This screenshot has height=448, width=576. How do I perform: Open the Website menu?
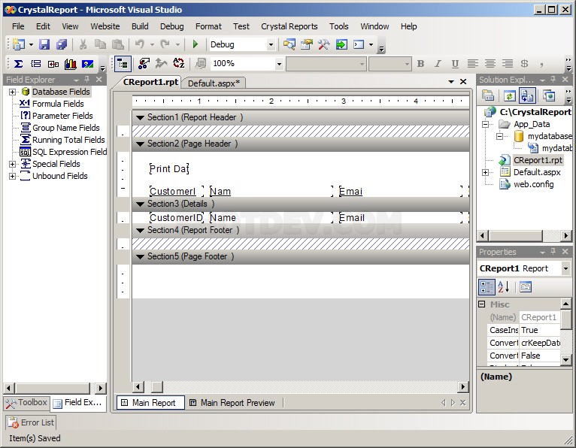pyautogui.click(x=105, y=26)
